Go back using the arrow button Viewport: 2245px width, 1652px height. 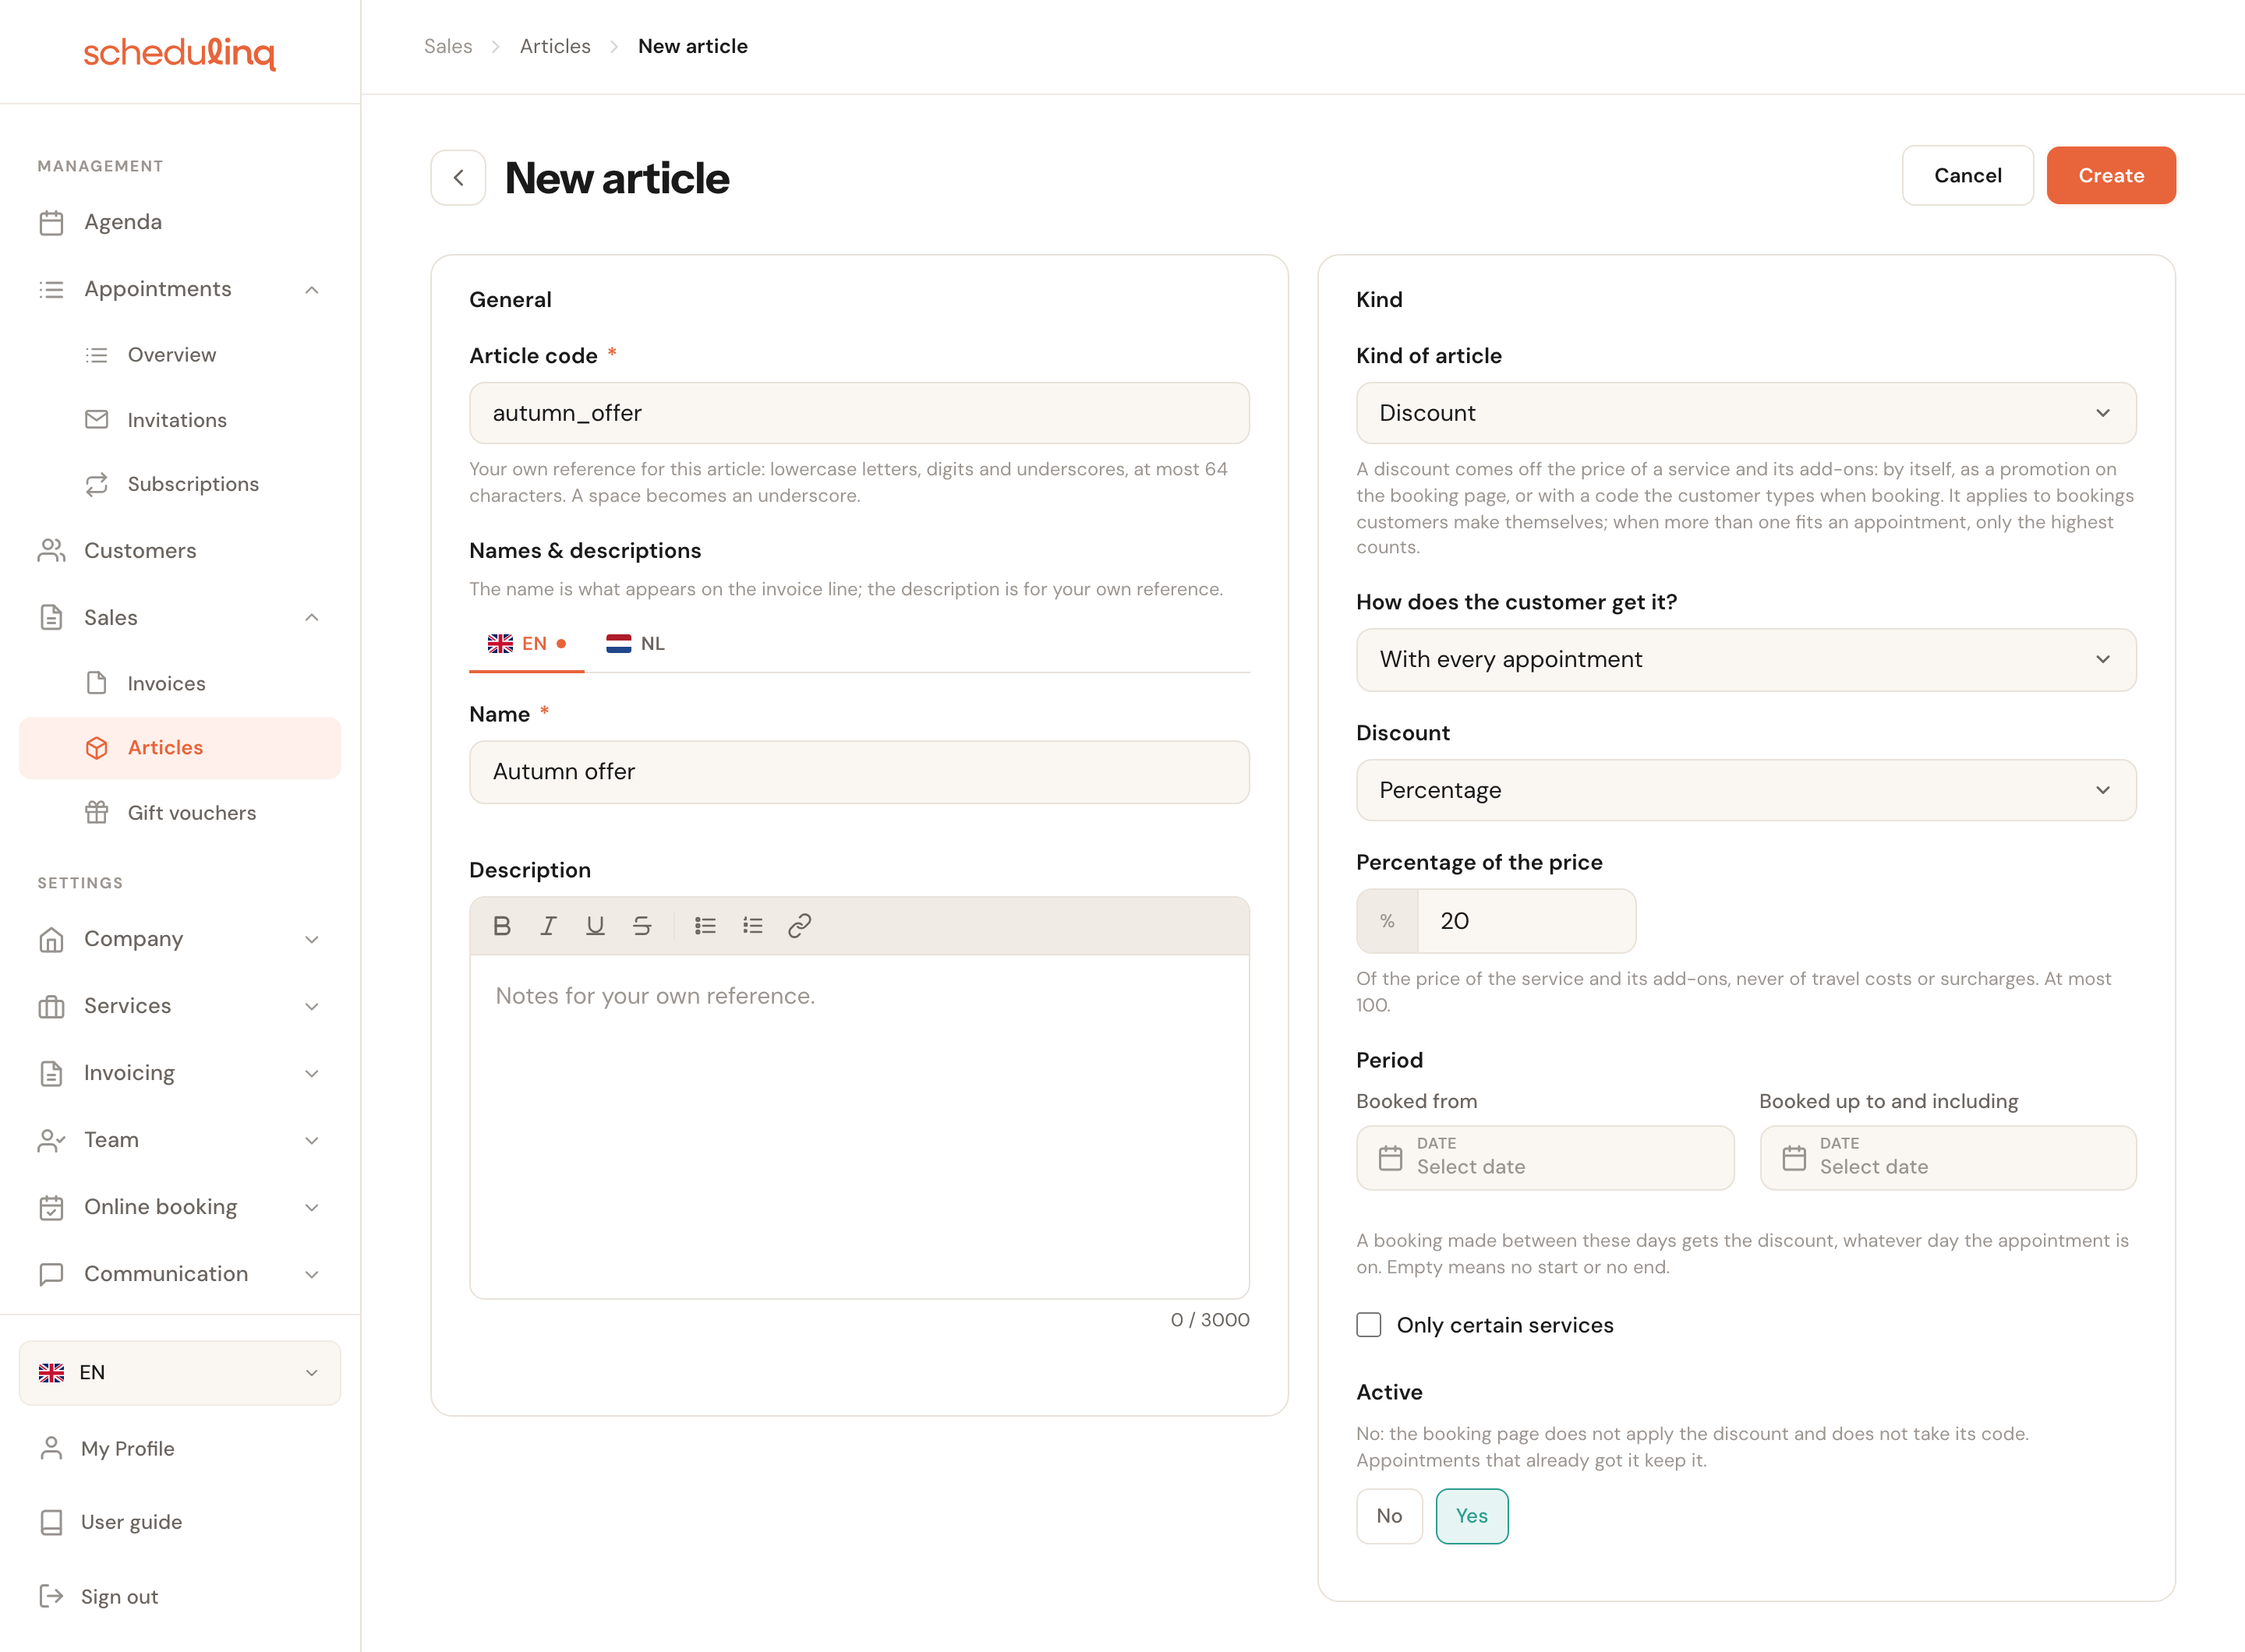[x=458, y=178]
